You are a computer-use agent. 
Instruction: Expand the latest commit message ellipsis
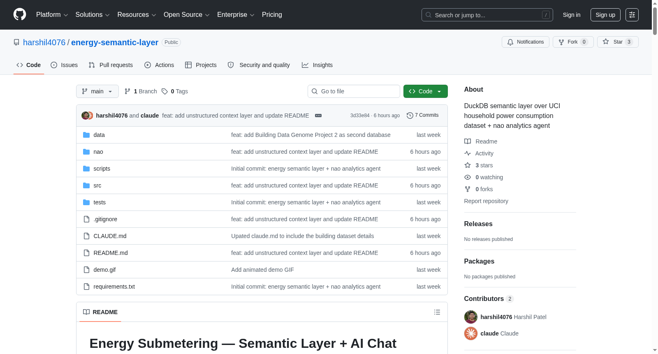click(318, 116)
